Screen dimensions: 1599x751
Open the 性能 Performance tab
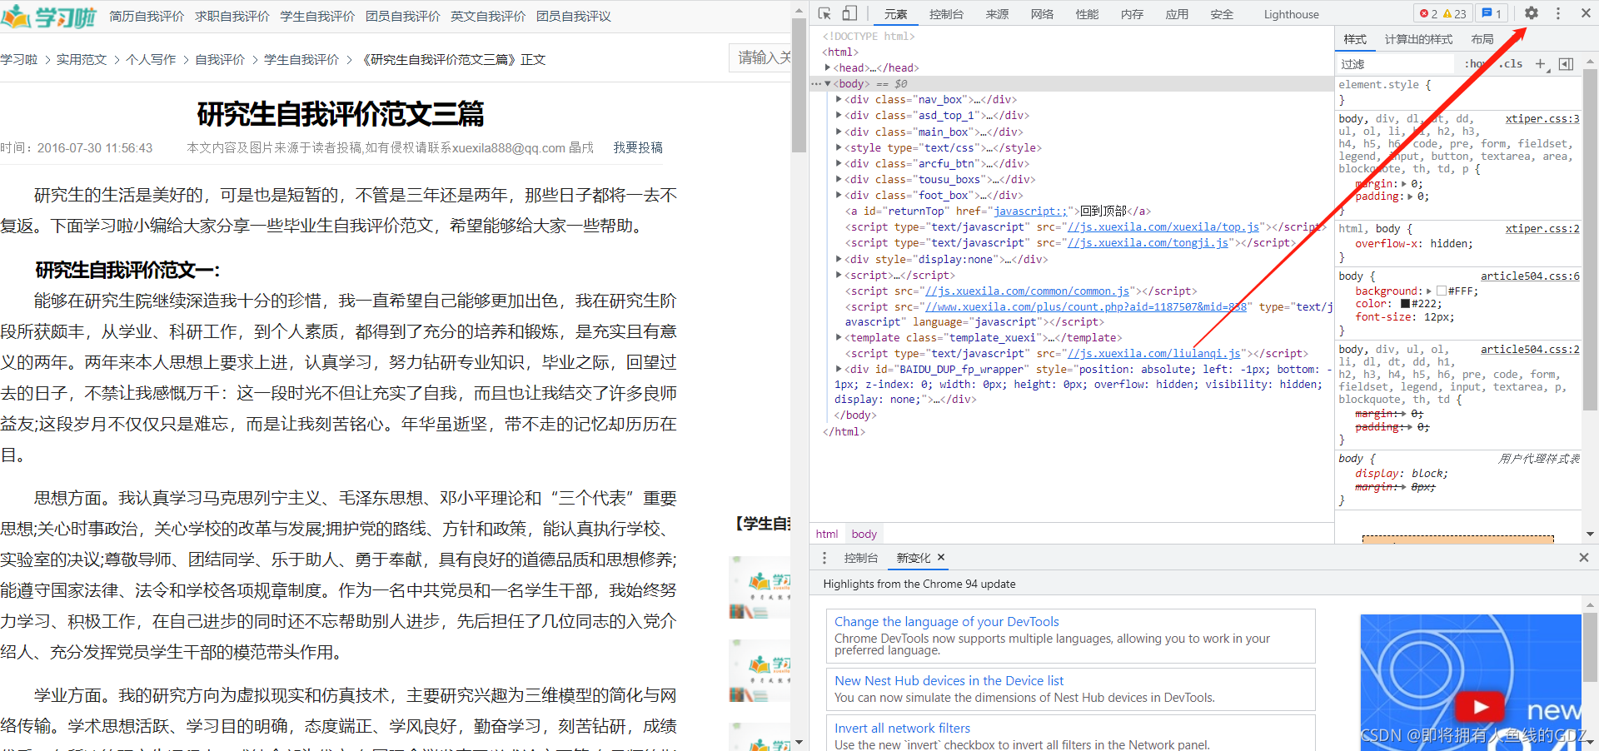tap(1087, 14)
